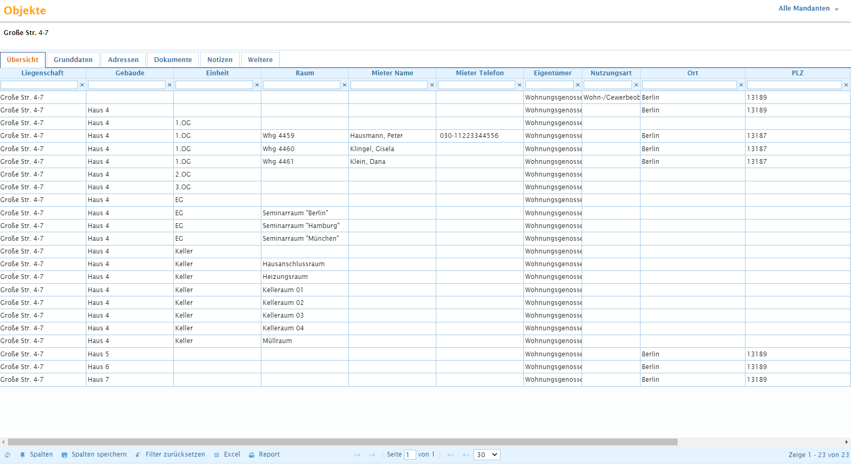Sort by the Eigentümer column header

[552, 73]
